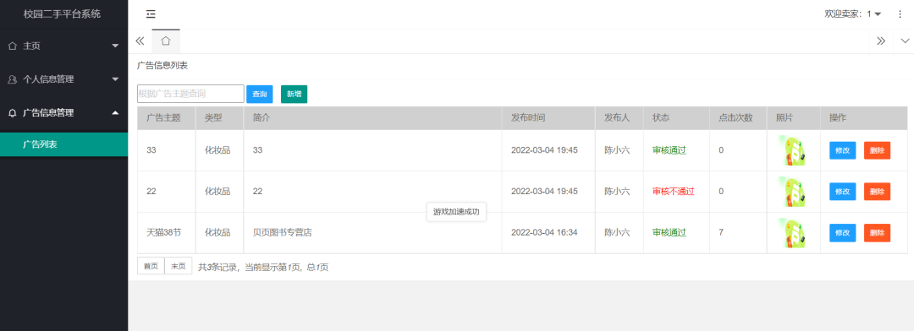914x331 pixels.
Task: Toggle the sidebar collapse icon
Action: click(151, 14)
